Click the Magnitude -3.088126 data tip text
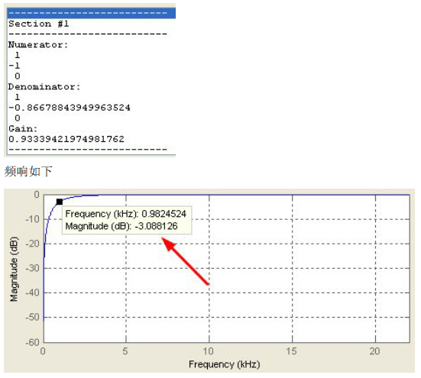Image resolution: width=421 pixels, height=378 pixels. pyautogui.click(x=121, y=226)
